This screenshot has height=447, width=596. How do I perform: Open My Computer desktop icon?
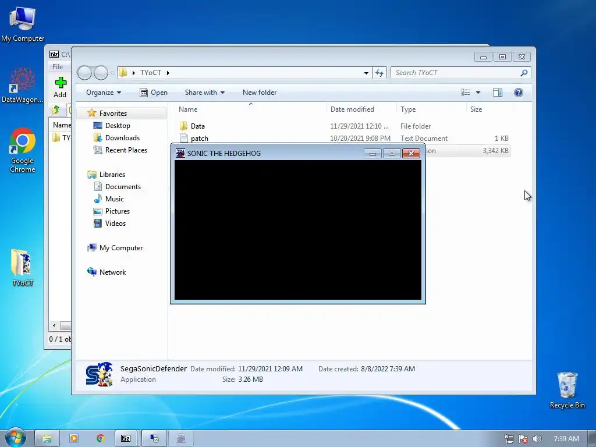tap(22, 24)
